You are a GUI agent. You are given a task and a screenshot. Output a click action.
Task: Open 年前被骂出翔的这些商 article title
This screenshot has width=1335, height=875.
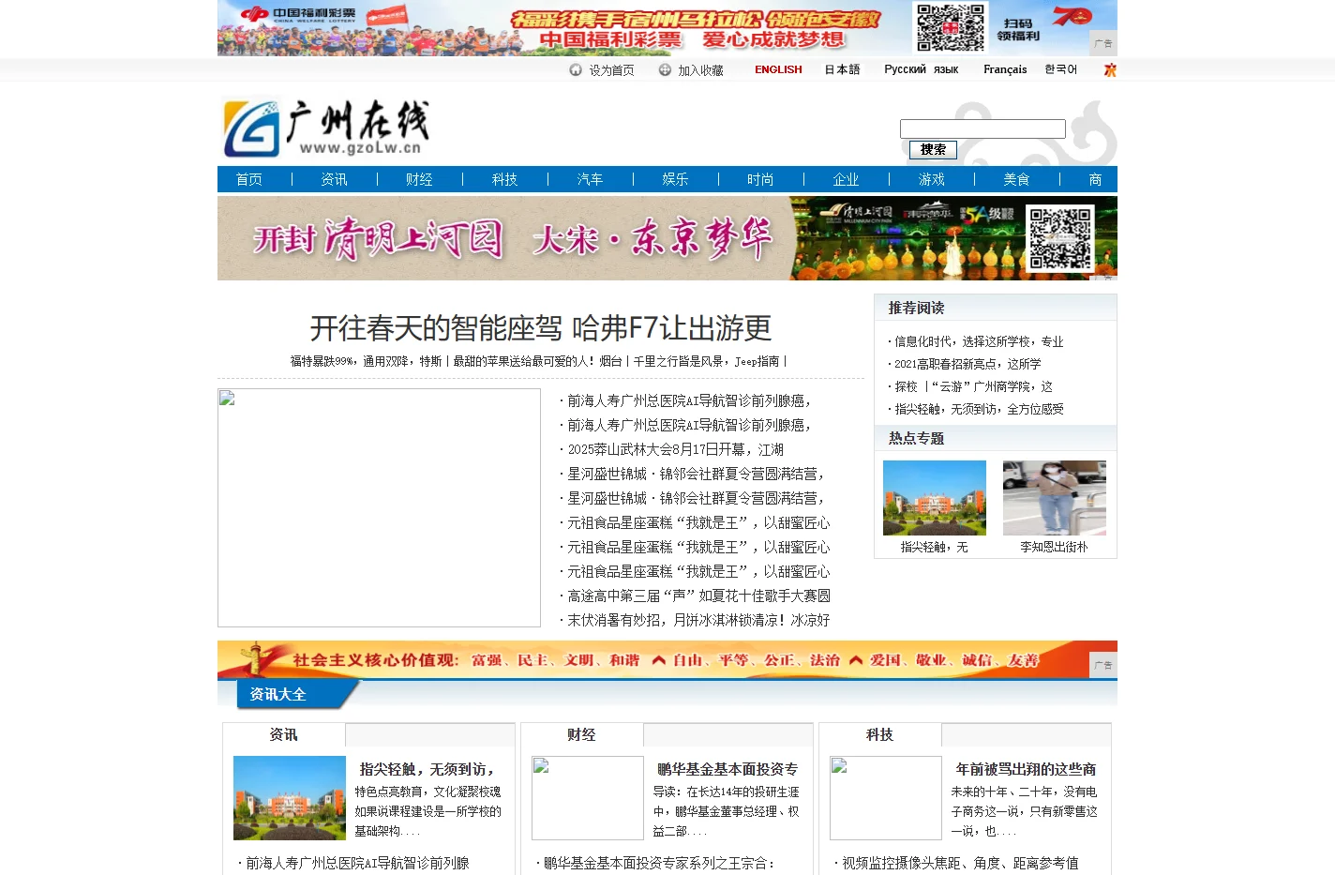[1026, 769]
